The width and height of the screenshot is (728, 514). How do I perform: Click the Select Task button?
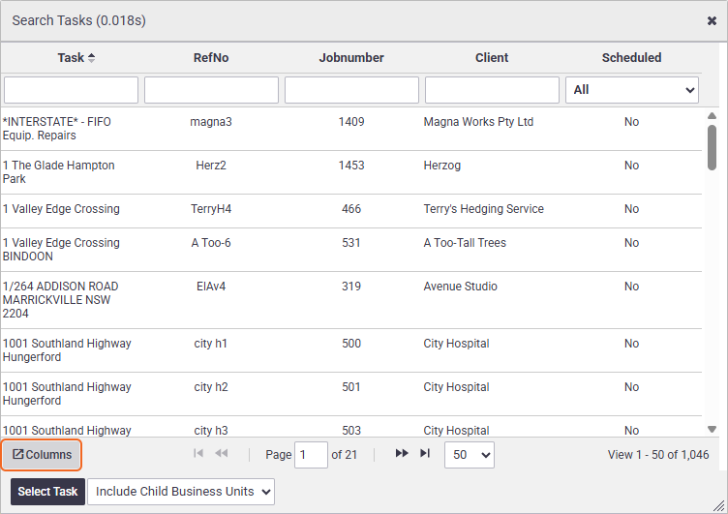click(47, 492)
